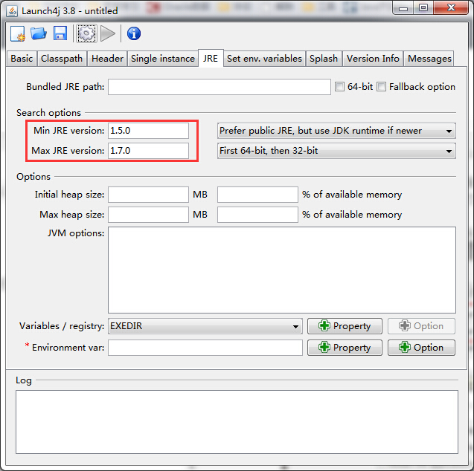
Task: Focus the Initial heap size MB field
Action: (148, 195)
